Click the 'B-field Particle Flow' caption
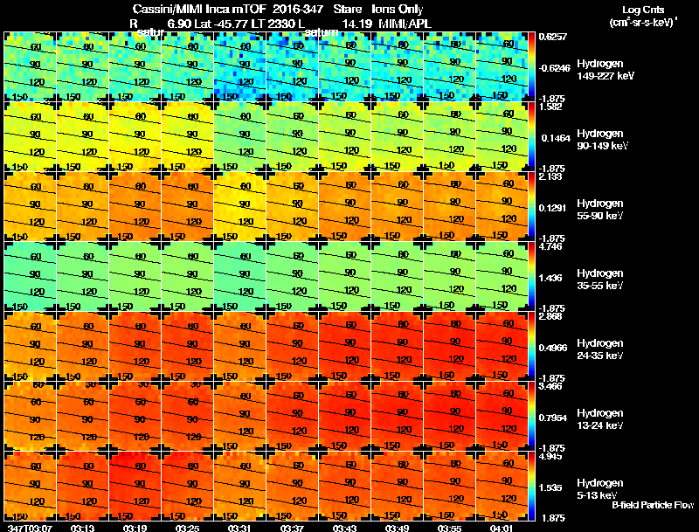699x532 pixels. click(653, 505)
